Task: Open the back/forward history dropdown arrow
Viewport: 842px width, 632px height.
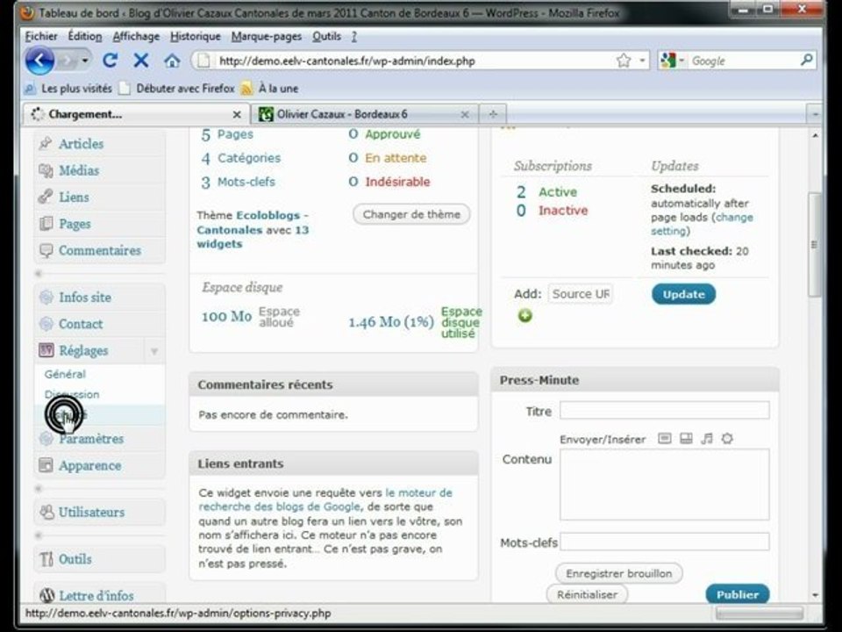Action: [84, 61]
